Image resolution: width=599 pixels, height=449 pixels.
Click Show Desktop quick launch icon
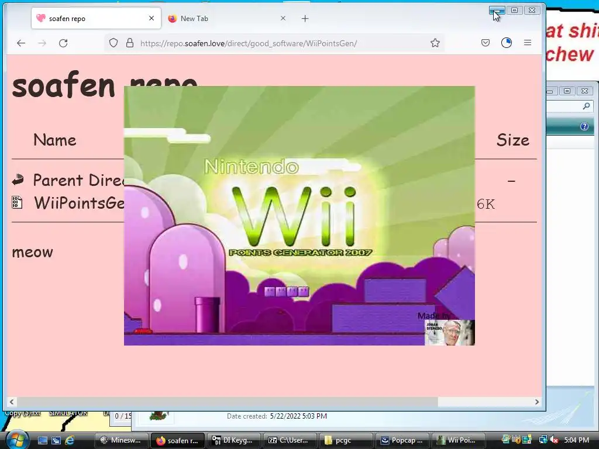tap(42, 440)
